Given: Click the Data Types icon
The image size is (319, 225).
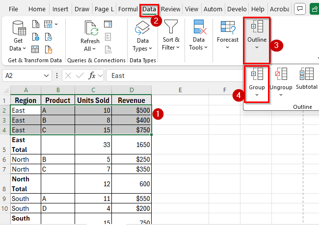Looking at the screenshot, I should 142,28.
